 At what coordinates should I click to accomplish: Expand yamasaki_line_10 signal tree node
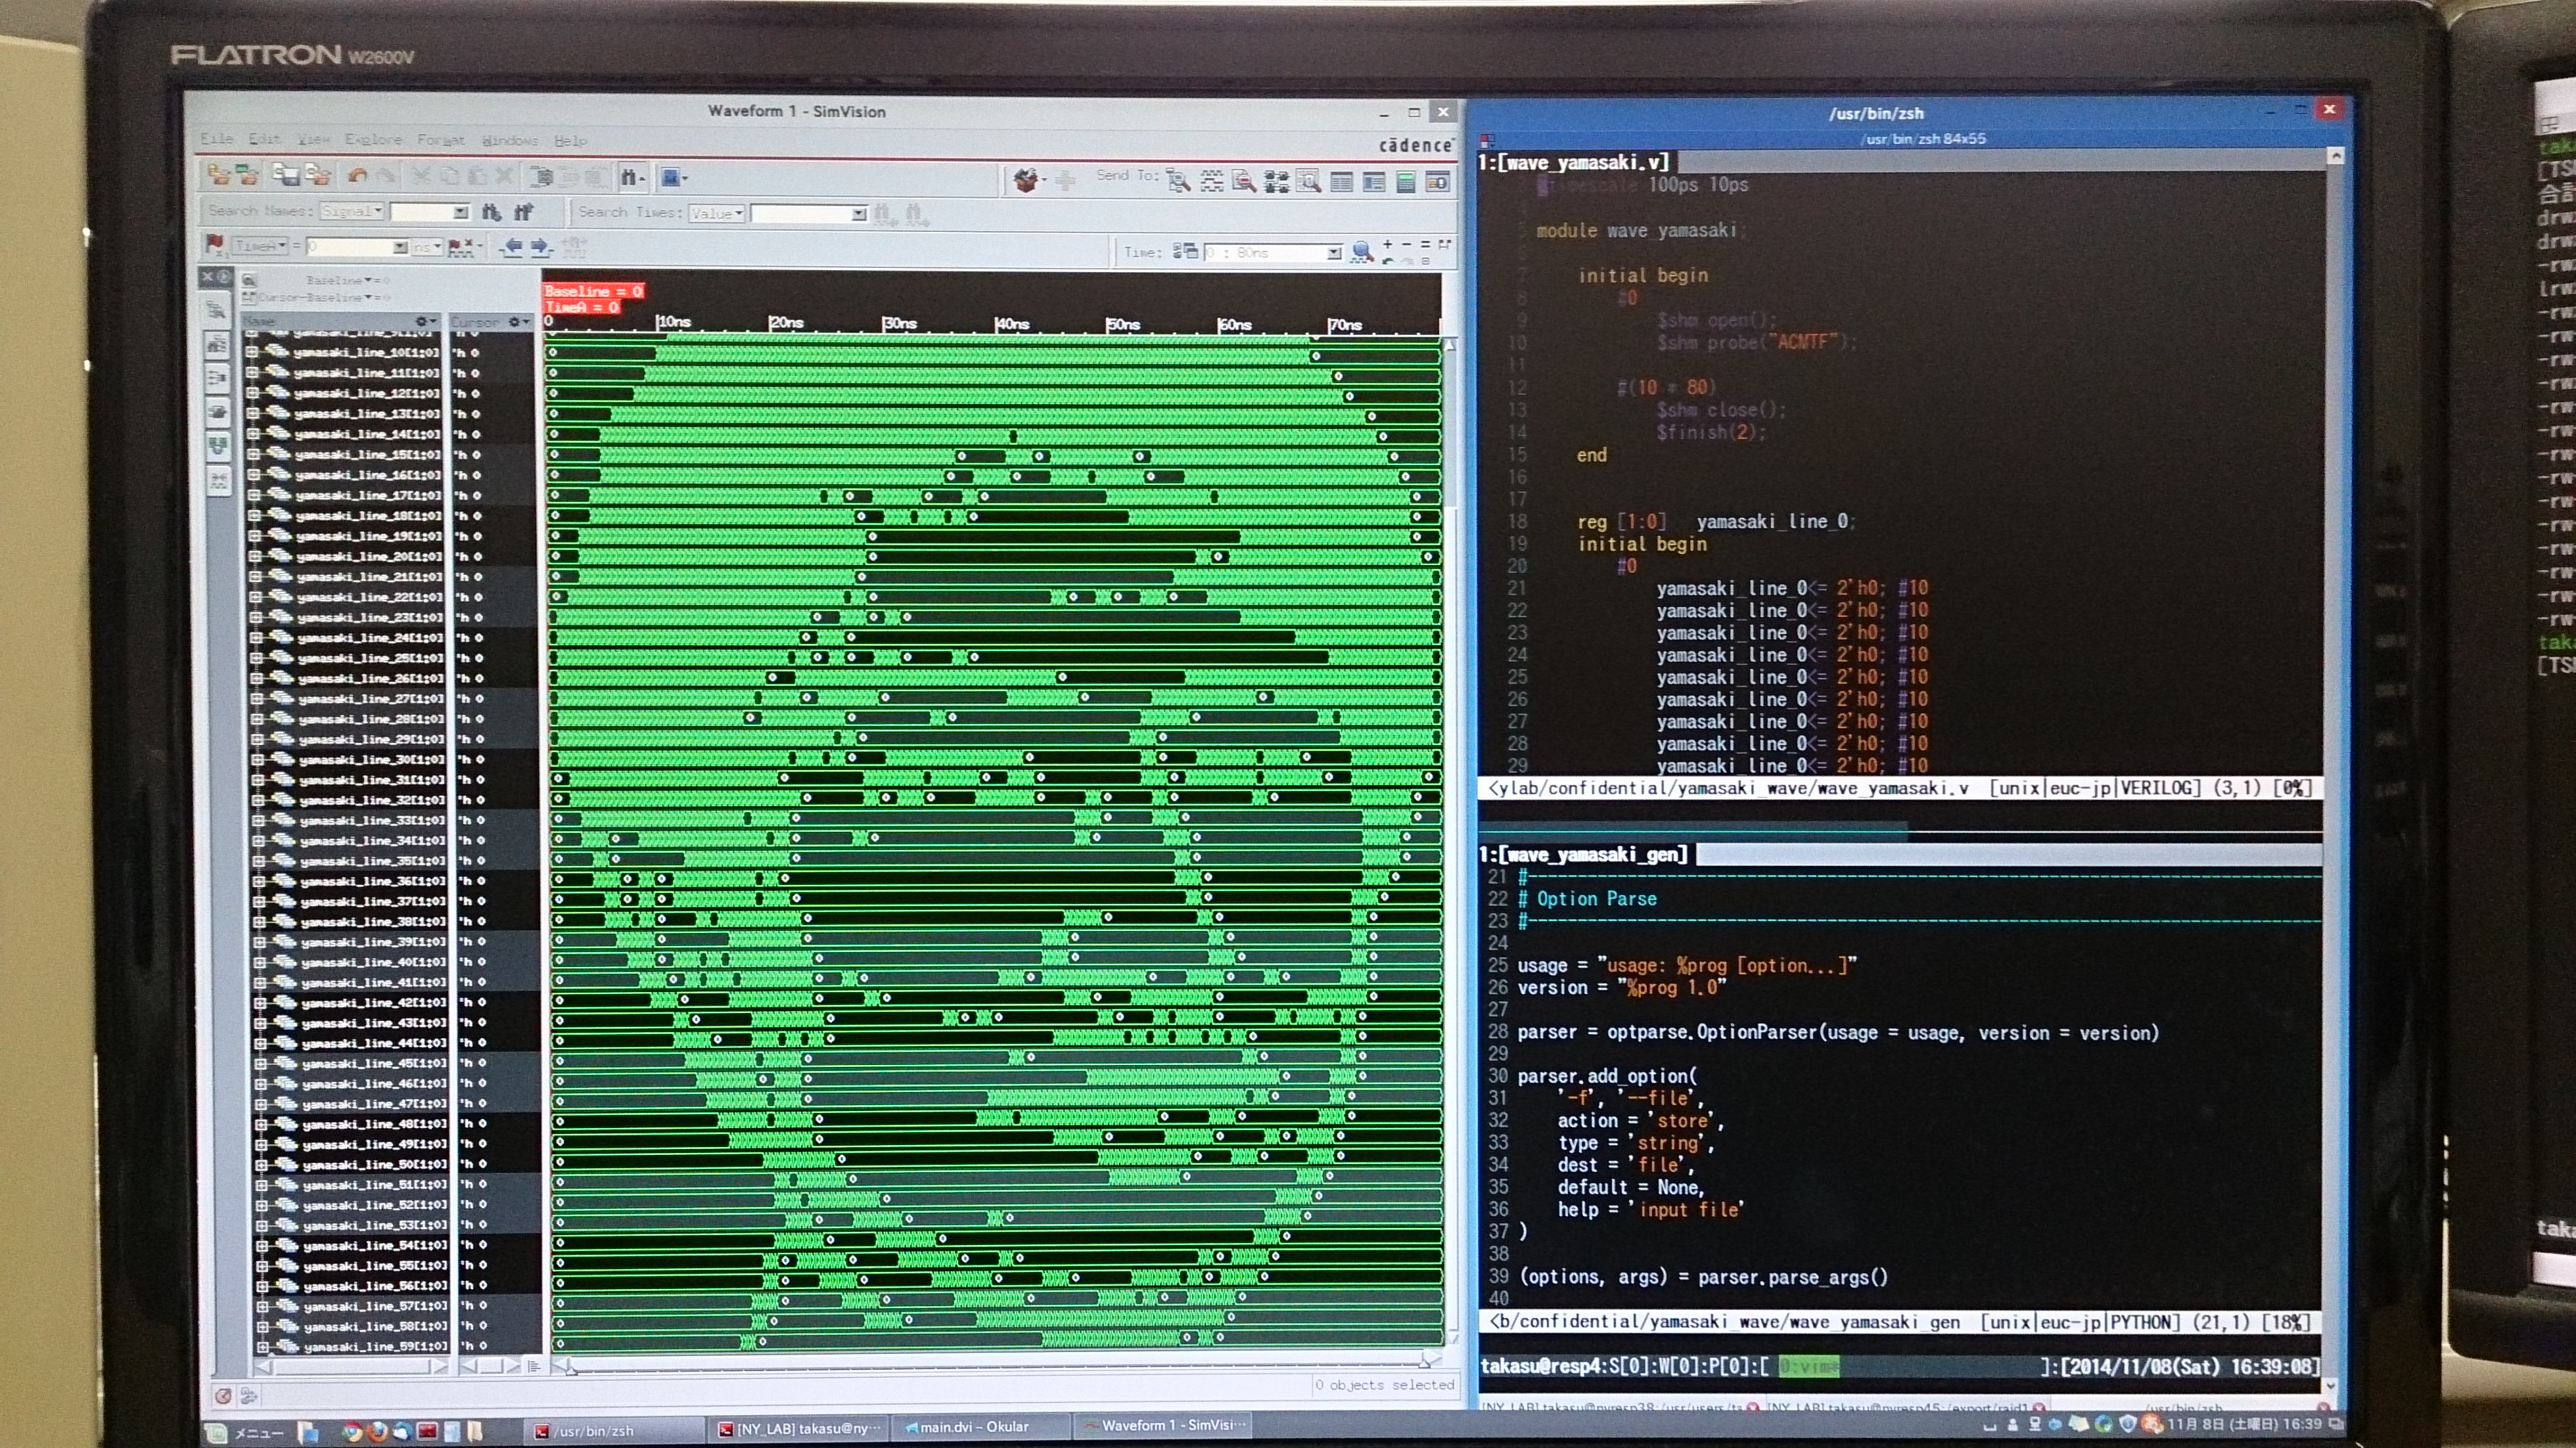click(252, 352)
